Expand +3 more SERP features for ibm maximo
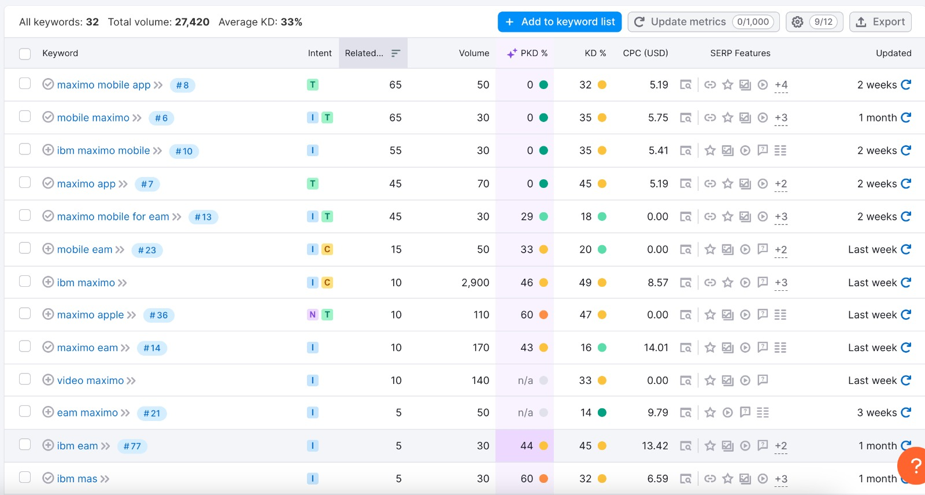The image size is (925, 495). coord(781,283)
